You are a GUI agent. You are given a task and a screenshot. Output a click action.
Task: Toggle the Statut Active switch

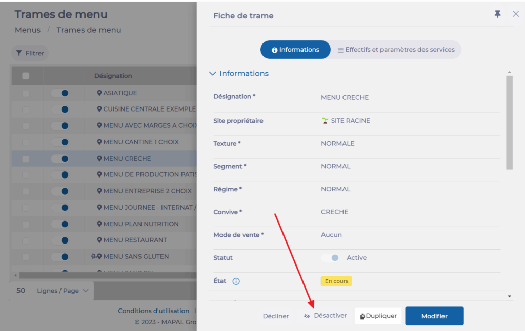pos(330,258)
